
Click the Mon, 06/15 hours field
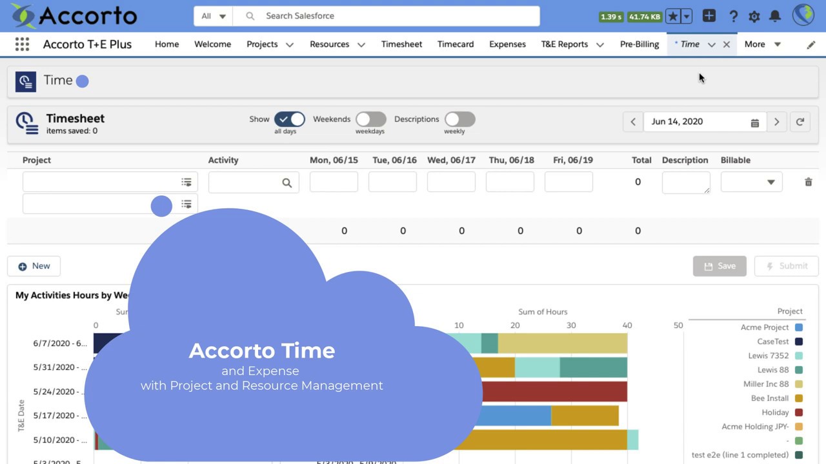coord(334,182)
